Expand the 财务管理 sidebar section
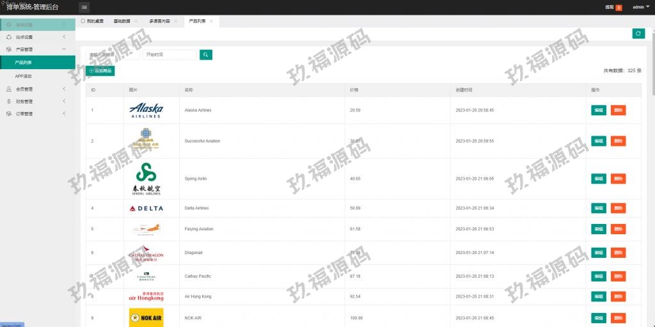Screen dimensions: 655x327 (x=37, y=101)
